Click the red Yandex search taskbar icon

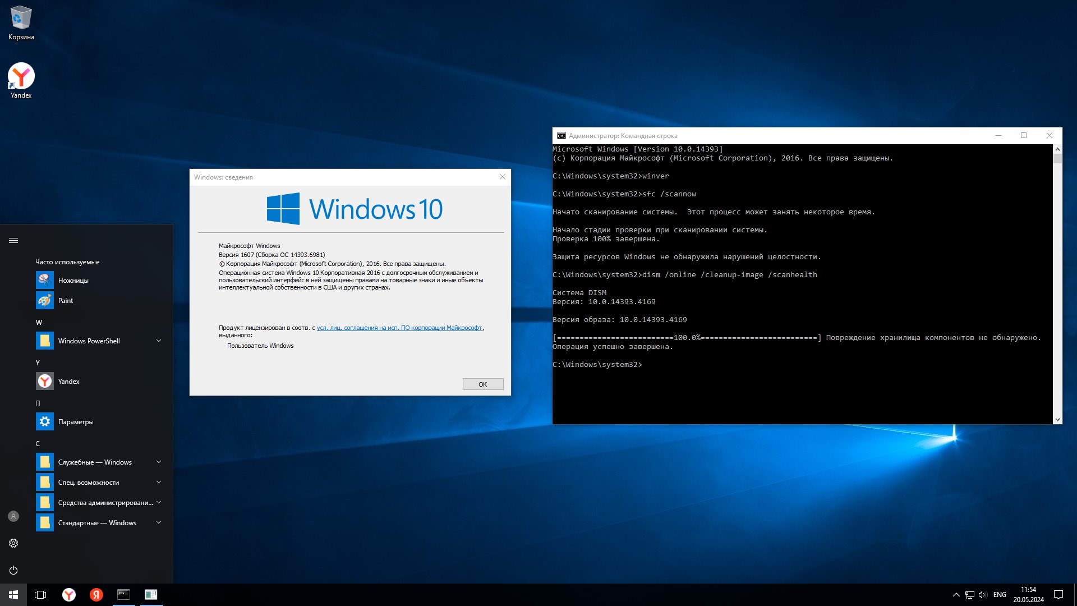coord(96,594)
